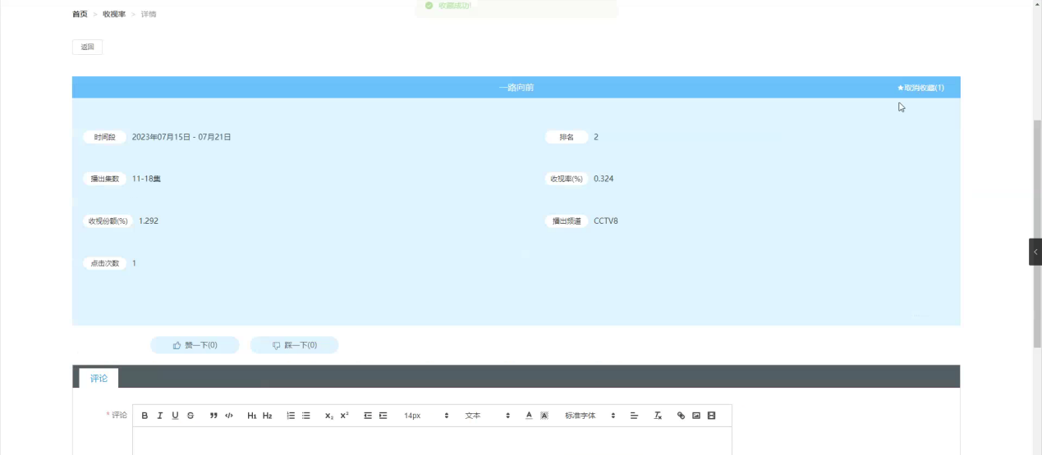Insert an ordered numbered list
The height and width of the screenshot is (455, 1042).
291,416
